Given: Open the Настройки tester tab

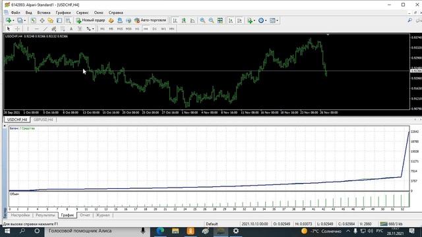Looking at the screenshot, I should click(x=20, y=215).
